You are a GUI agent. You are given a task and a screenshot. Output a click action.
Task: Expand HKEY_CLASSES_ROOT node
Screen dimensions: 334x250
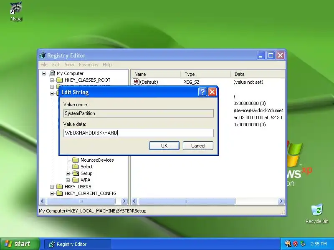(52, 80)
